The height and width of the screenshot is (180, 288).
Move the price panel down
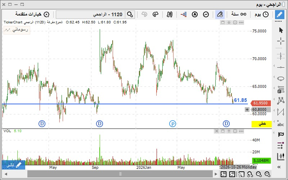pyautogui.click(x=229, y=22)
